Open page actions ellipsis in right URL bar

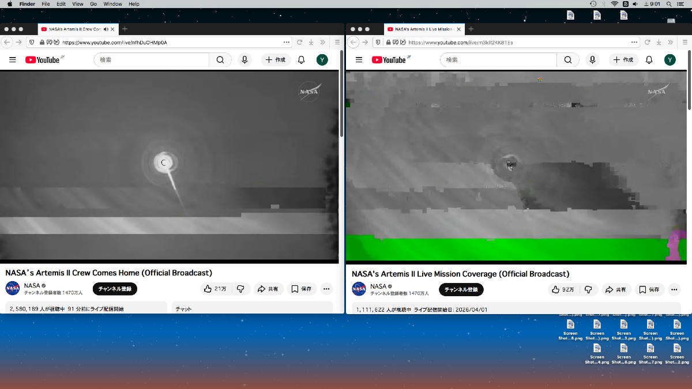(634, 42)
